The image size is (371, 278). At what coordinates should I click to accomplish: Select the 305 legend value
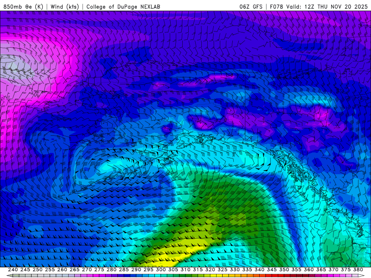pos(173,270)
